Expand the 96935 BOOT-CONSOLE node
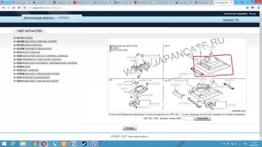Screen dimensions: 262x147 click(14, 52)
